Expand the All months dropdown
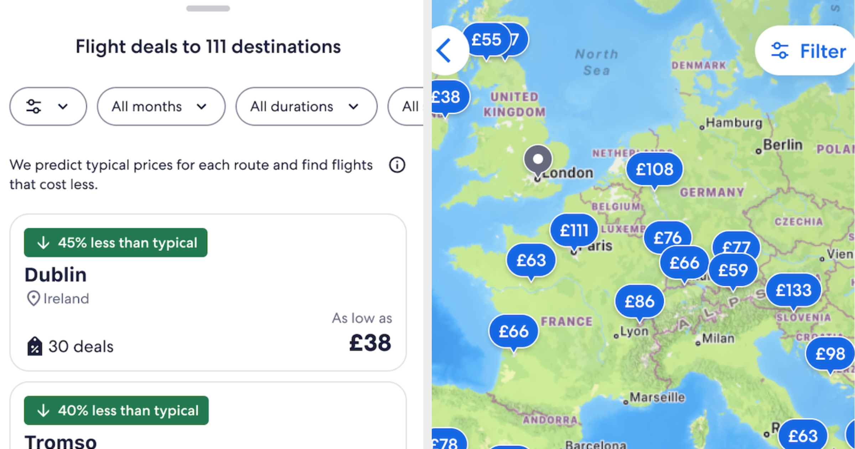Image resolution: width=855 pixels, height=449 pixels. 161,107
